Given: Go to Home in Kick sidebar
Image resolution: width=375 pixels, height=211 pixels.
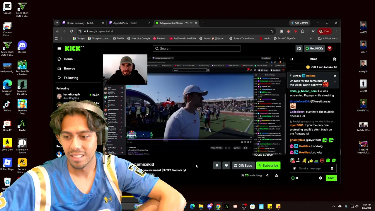Looking at the screenshot, I should [x=65, y=59].
